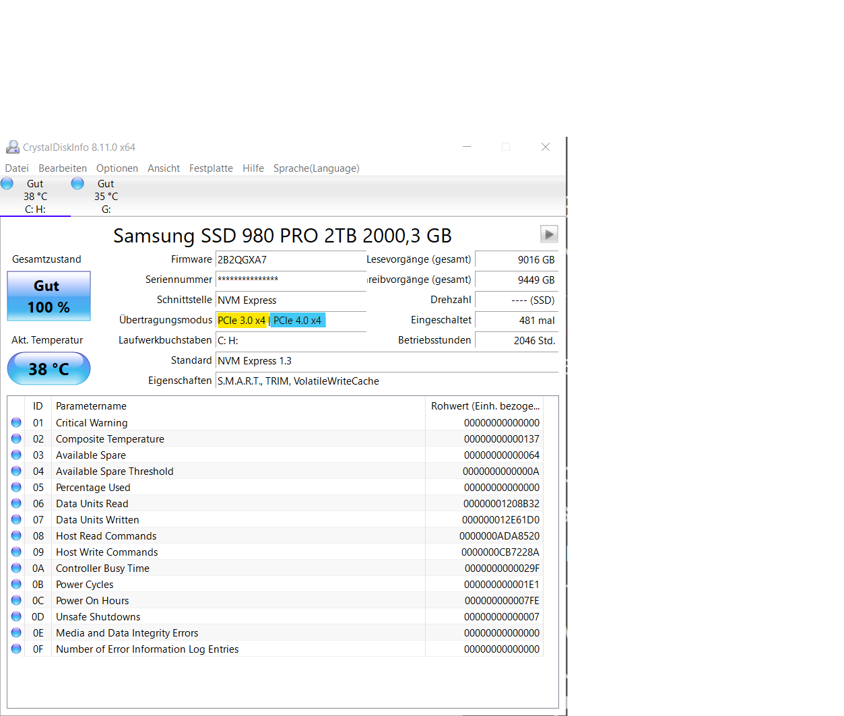This screenshot has width=844, height=716.
Task: Click status orb for Data Units Written row
Action: tap(16, 519)
